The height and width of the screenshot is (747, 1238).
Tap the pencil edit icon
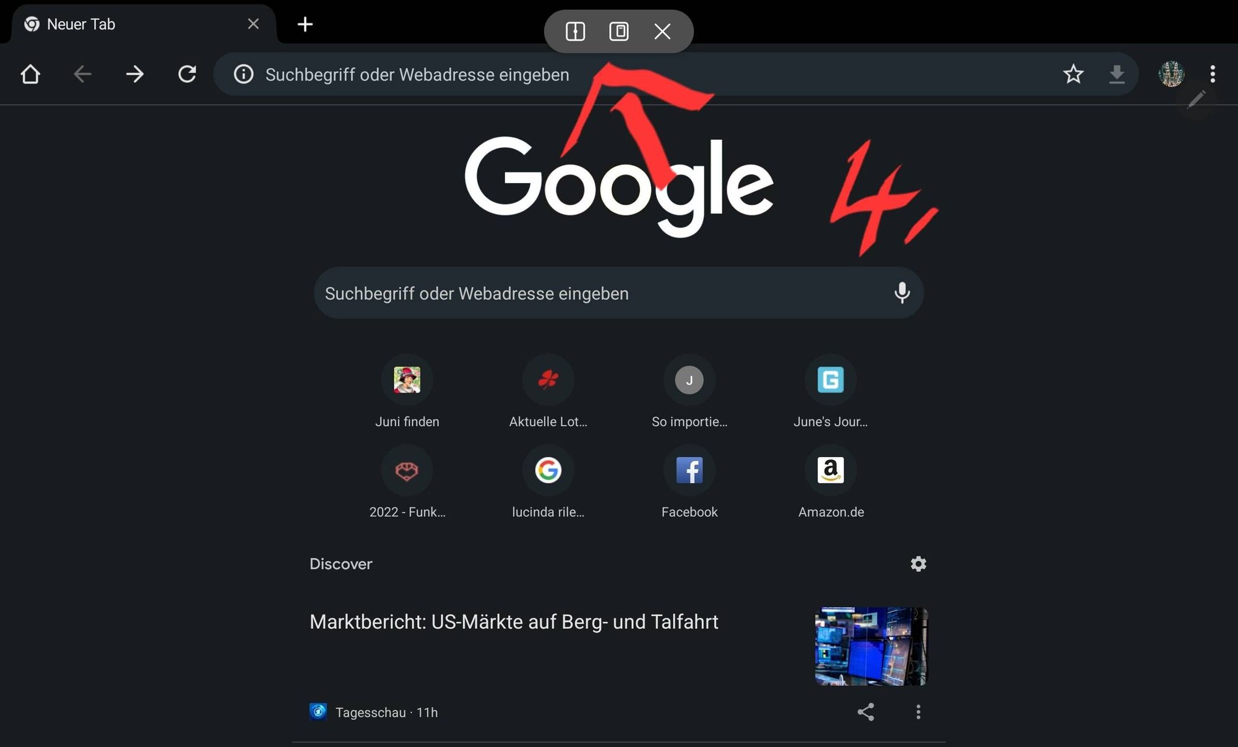[x=1196, y=100]
